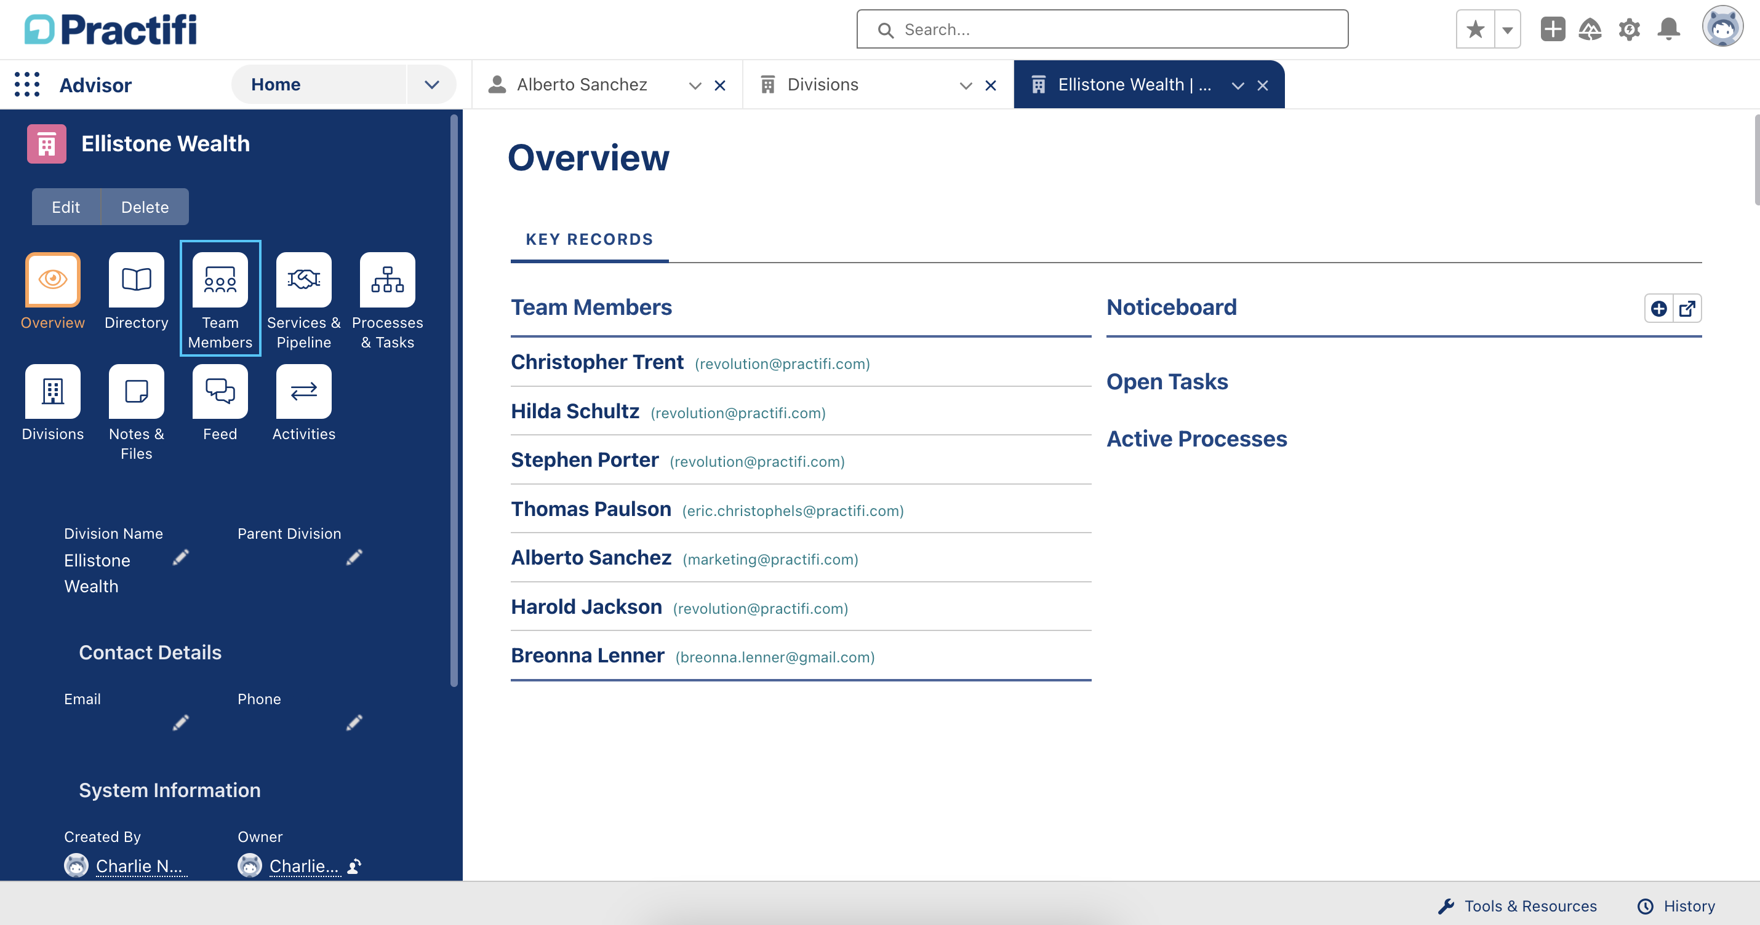Close the Alberto Sanchez tab

(719, 85)
